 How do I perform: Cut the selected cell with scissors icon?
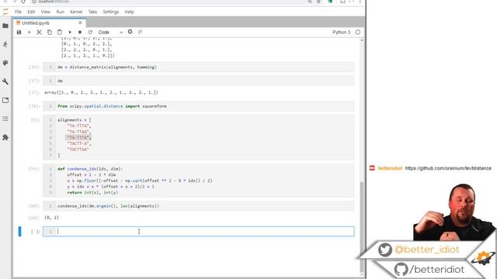pyautogui.click(x=40, y=33)
